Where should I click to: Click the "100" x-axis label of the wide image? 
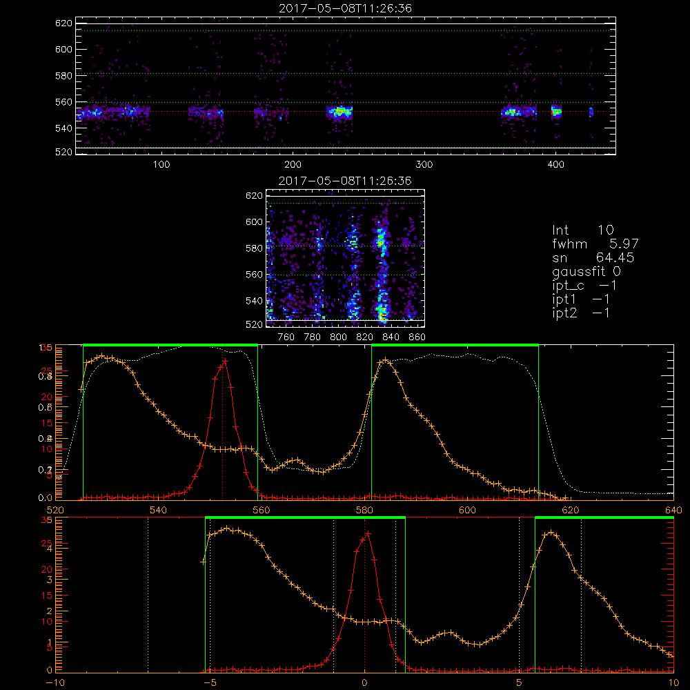(x=161, y=165)
